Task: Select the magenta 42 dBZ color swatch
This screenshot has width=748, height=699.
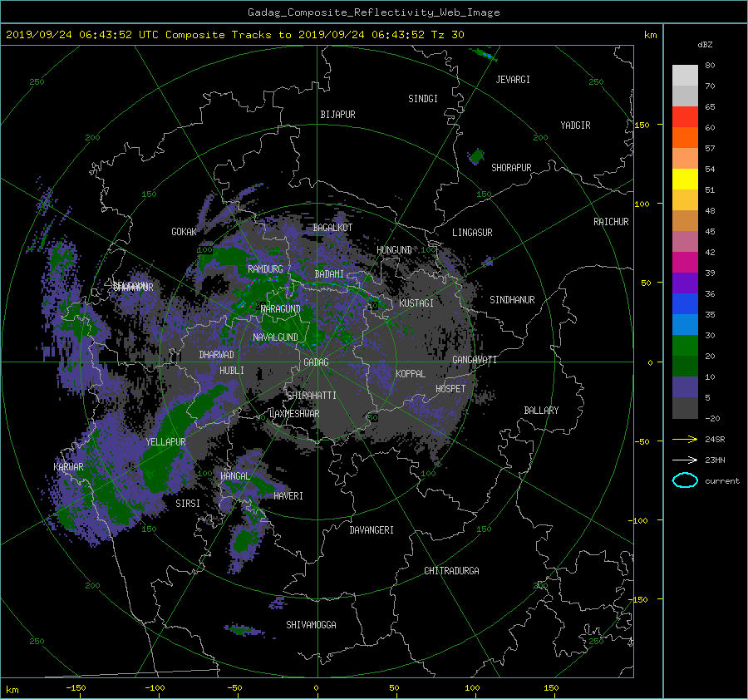Action: pos(685,262)
